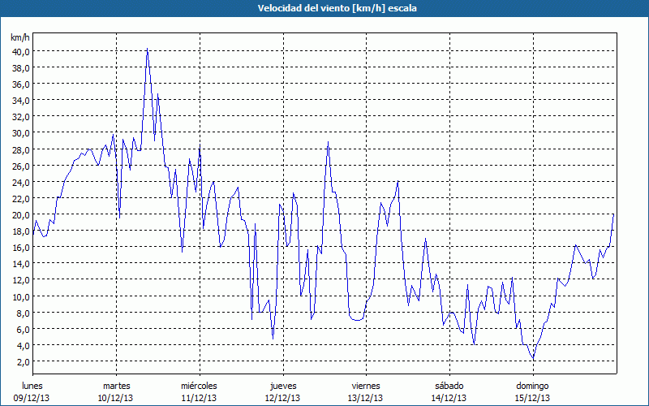Select the martes 10/12/13 date label
This screenshot has width=649, height=406.
click(116, 391)
